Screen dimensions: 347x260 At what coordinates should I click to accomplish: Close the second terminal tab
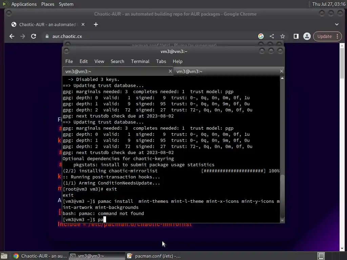pyautogui.click(x=281, y=71)
